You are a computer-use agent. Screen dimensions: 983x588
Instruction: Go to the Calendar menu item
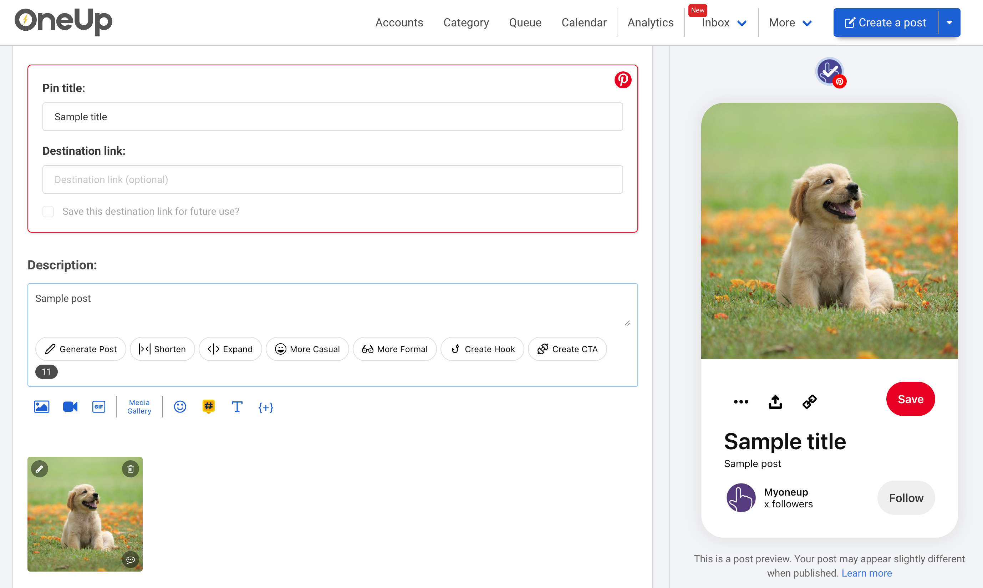click(x=584, y=22)
